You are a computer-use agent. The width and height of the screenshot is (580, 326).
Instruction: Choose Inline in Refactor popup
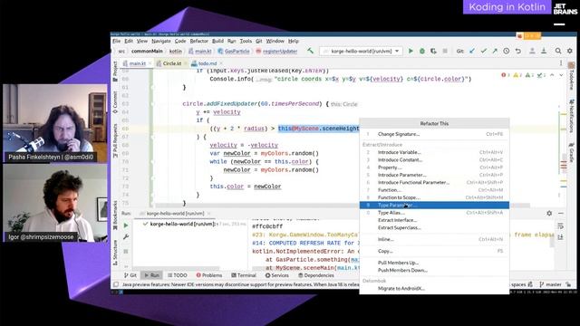click(x=434, y=239)
